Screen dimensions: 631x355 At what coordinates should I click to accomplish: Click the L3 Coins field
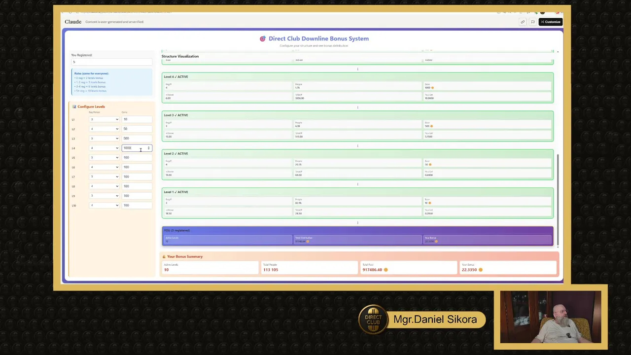pos(137,139)
